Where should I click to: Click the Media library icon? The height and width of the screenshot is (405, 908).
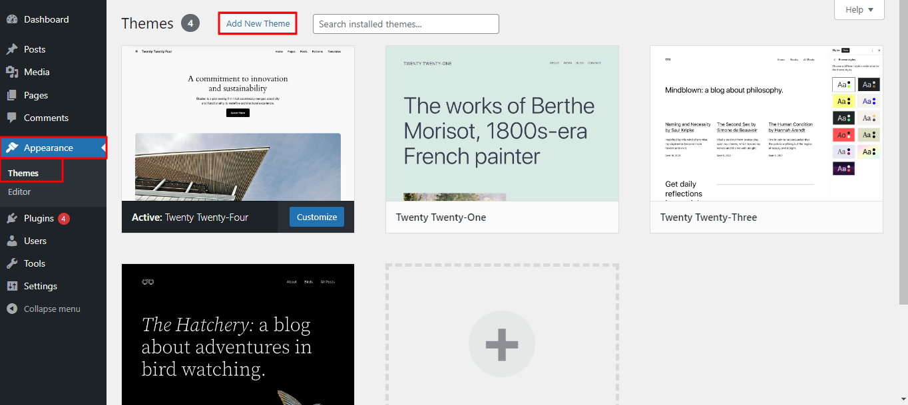coord(12,72)
